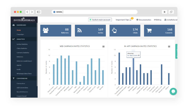Click the Web Campaign Invites Statistics title

(75, 46)
